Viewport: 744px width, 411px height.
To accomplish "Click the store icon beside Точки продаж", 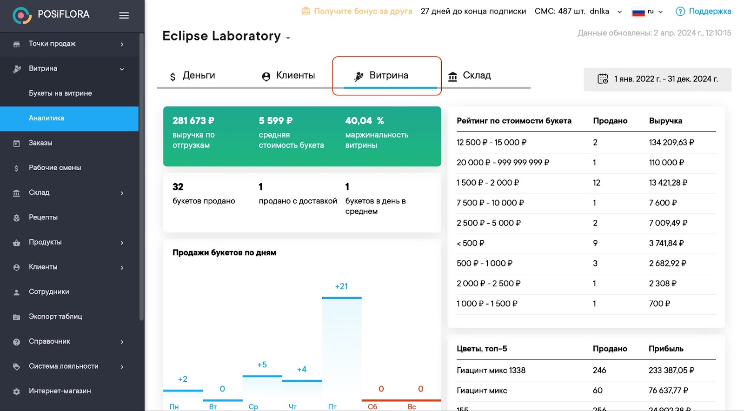I will pos(17,44).
